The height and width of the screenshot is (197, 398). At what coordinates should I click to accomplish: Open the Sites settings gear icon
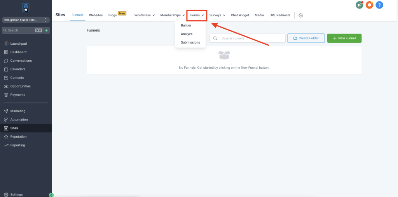301,15
